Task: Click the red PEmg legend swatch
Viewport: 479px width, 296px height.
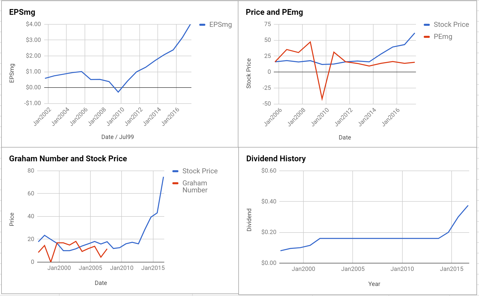Action: point(427,37)
